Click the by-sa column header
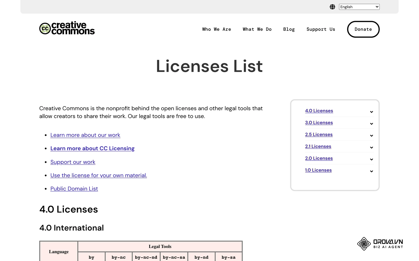Viewport: 419px width, 261px height. coord(229,257)
